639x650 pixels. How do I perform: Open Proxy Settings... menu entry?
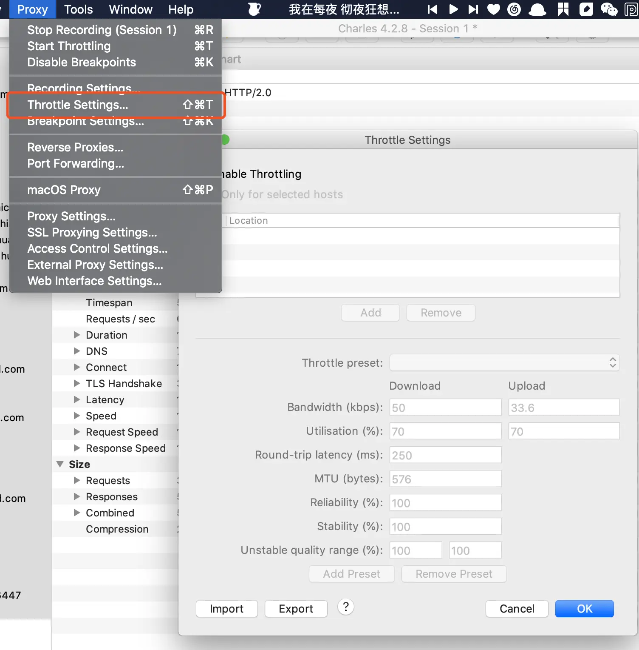pyautogui.click(x=116, y=216)
